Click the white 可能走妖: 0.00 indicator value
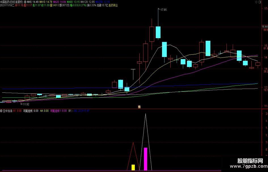The image size is (268, 172). 31,111
